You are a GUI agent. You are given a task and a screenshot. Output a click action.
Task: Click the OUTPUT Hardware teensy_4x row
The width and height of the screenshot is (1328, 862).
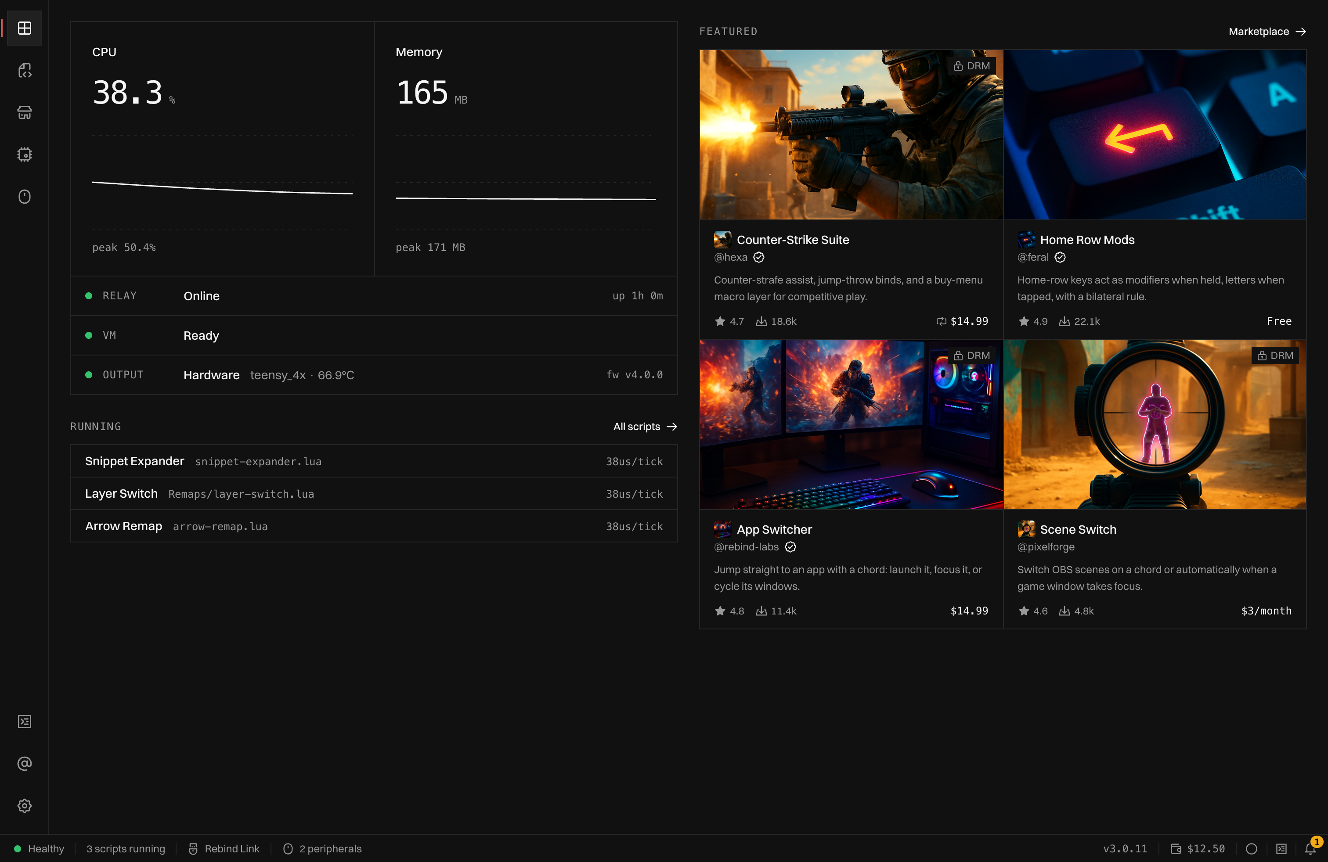(374, 375)
